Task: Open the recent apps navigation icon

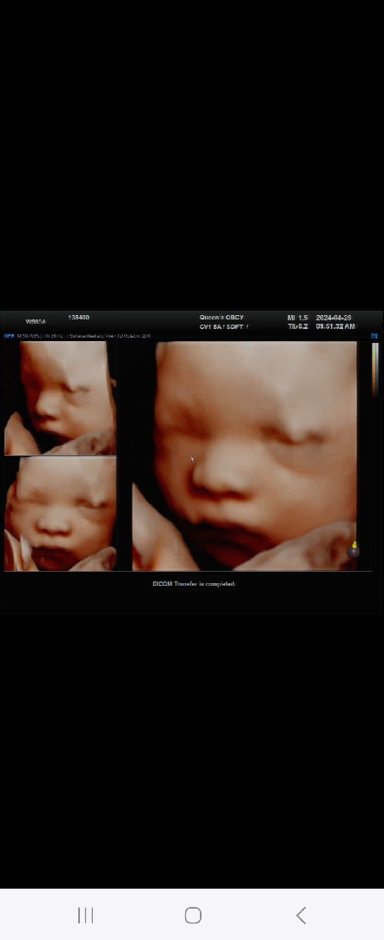Action: (x=85, y=915)
